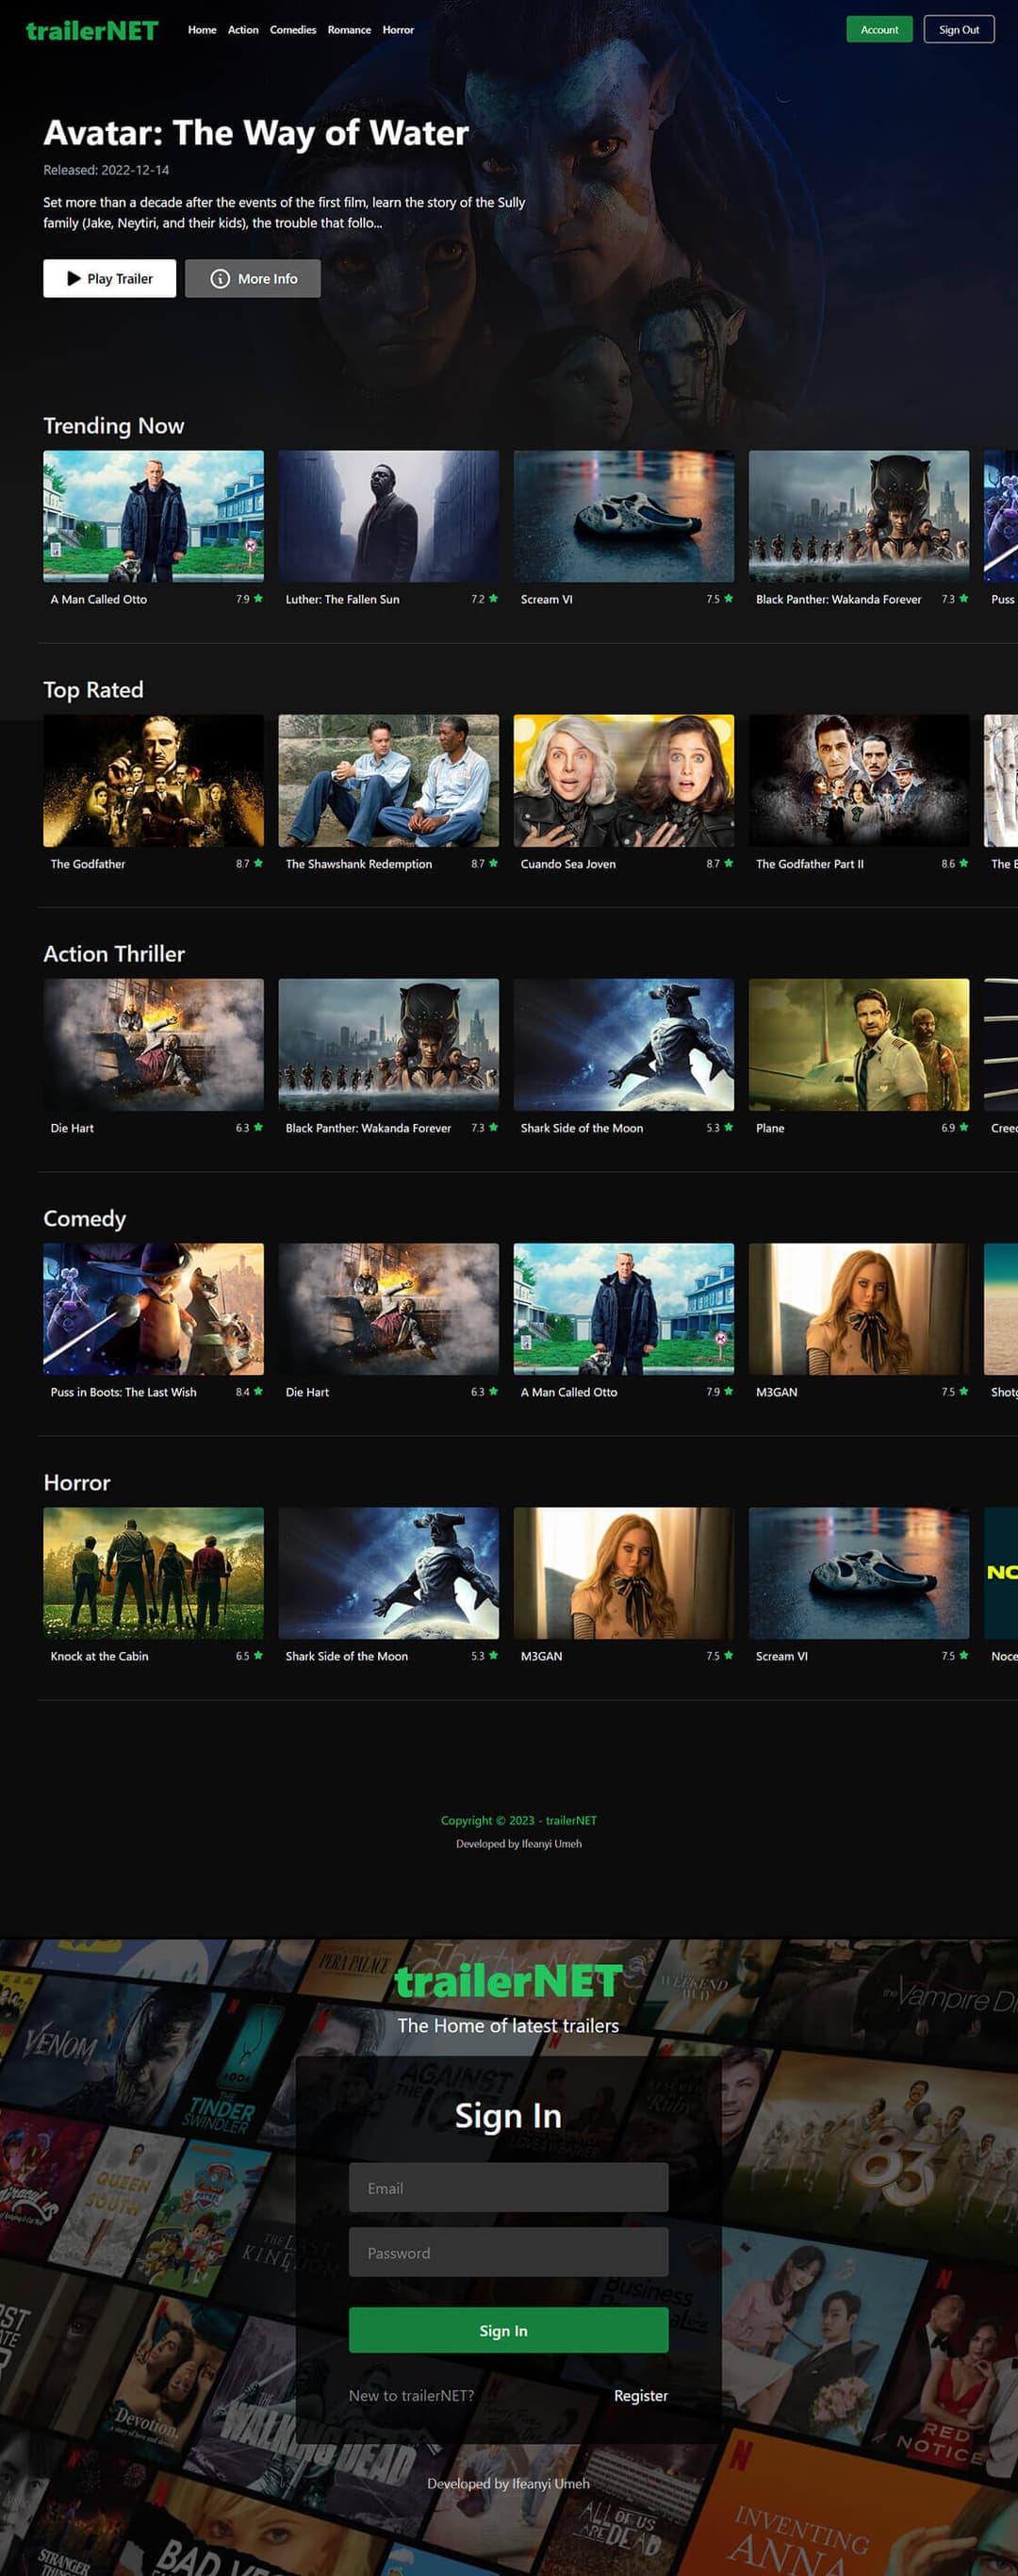Click star icon beside Knock at the Cabin rating
Image resolution: width=1018 pixels, height=2576 pixels.
click(258, 1655)
